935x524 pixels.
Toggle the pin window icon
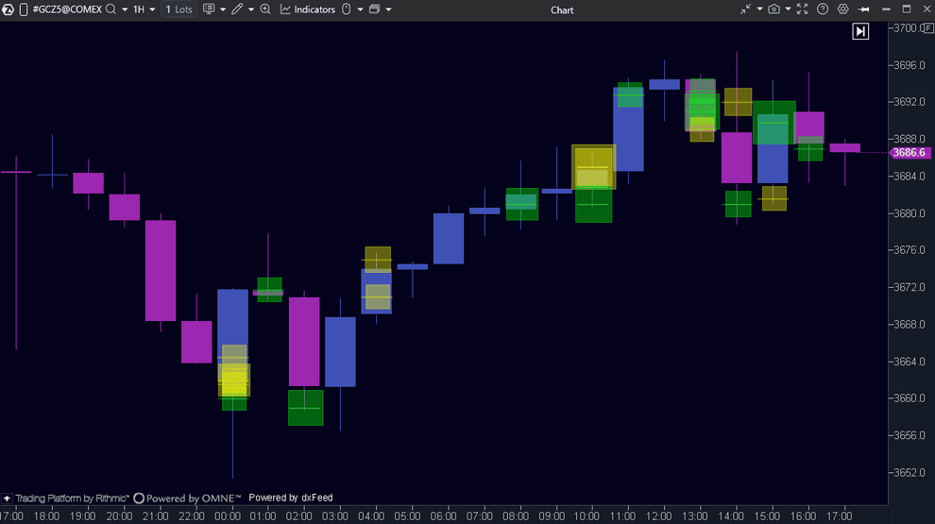click(863, 9)
